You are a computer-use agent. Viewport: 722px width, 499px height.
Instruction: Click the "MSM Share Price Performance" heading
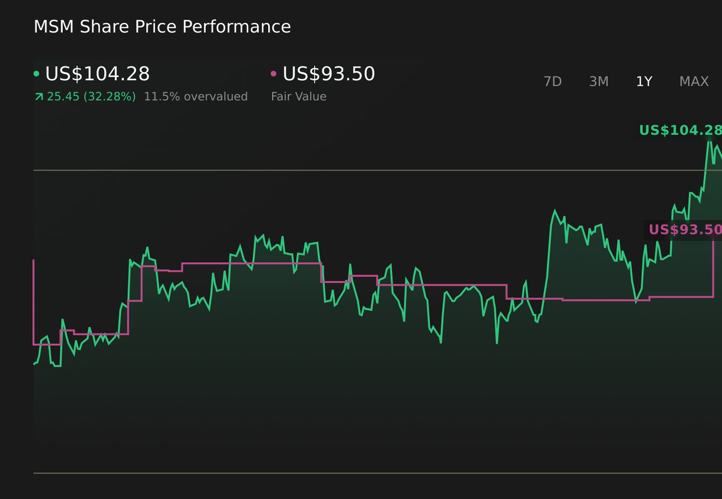[x=162, y=27]
